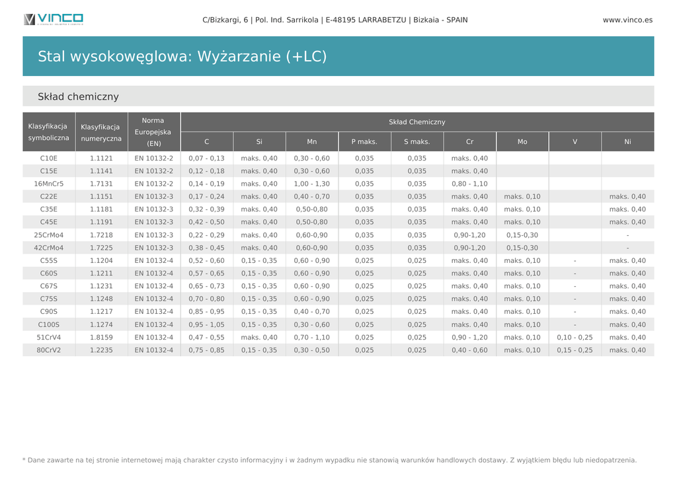The width and height of the screenshot is (677, 479).
Task: Click the Cr column header
Action: coord(469,142)
